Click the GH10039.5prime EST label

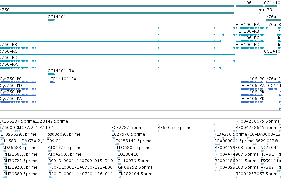tap(134, 161)
